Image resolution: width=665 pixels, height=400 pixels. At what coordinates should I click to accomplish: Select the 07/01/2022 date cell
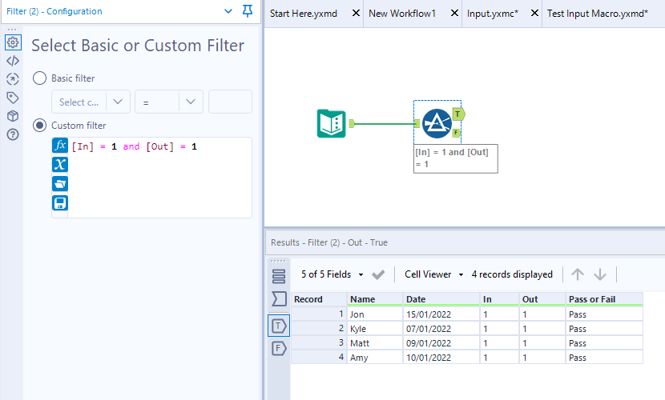click(441, 329)
